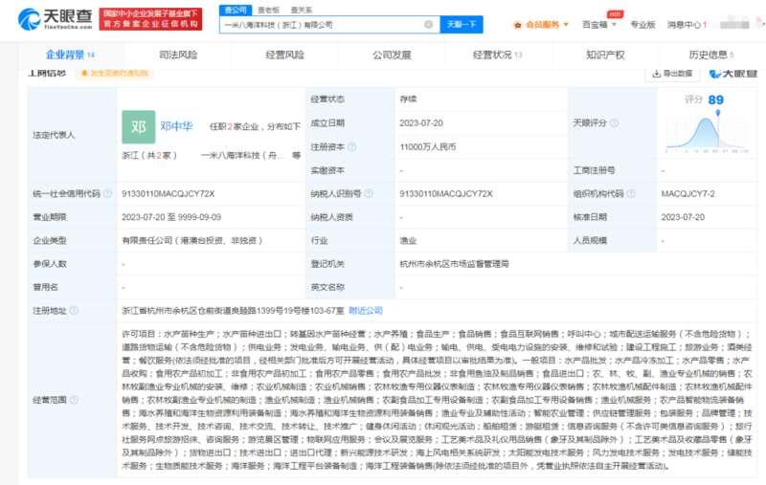This screenshot has height=485, width=766.
Task: Click the 会员服务 crown icon
Action: coord(517,25)
